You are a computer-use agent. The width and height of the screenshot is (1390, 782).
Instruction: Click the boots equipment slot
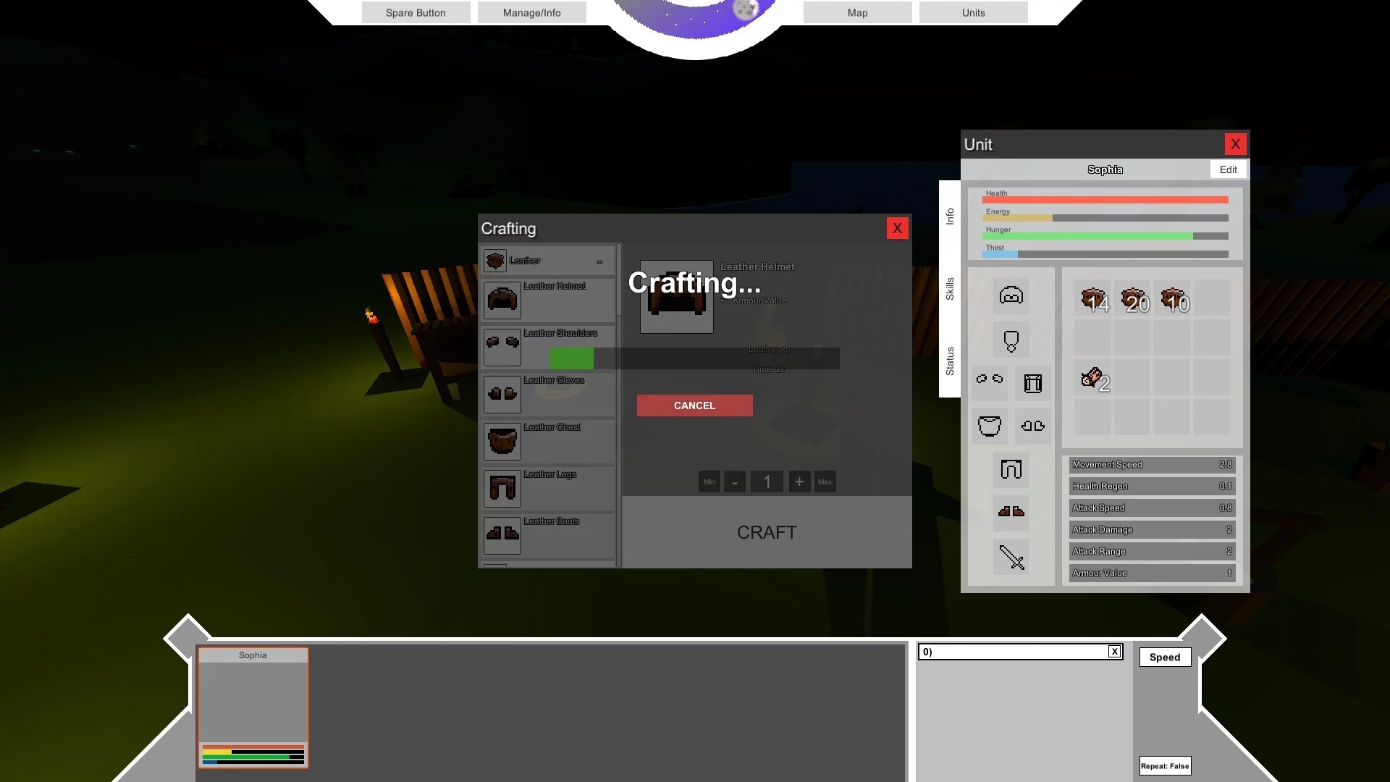pyautogui.click(x=1011, y=513)
